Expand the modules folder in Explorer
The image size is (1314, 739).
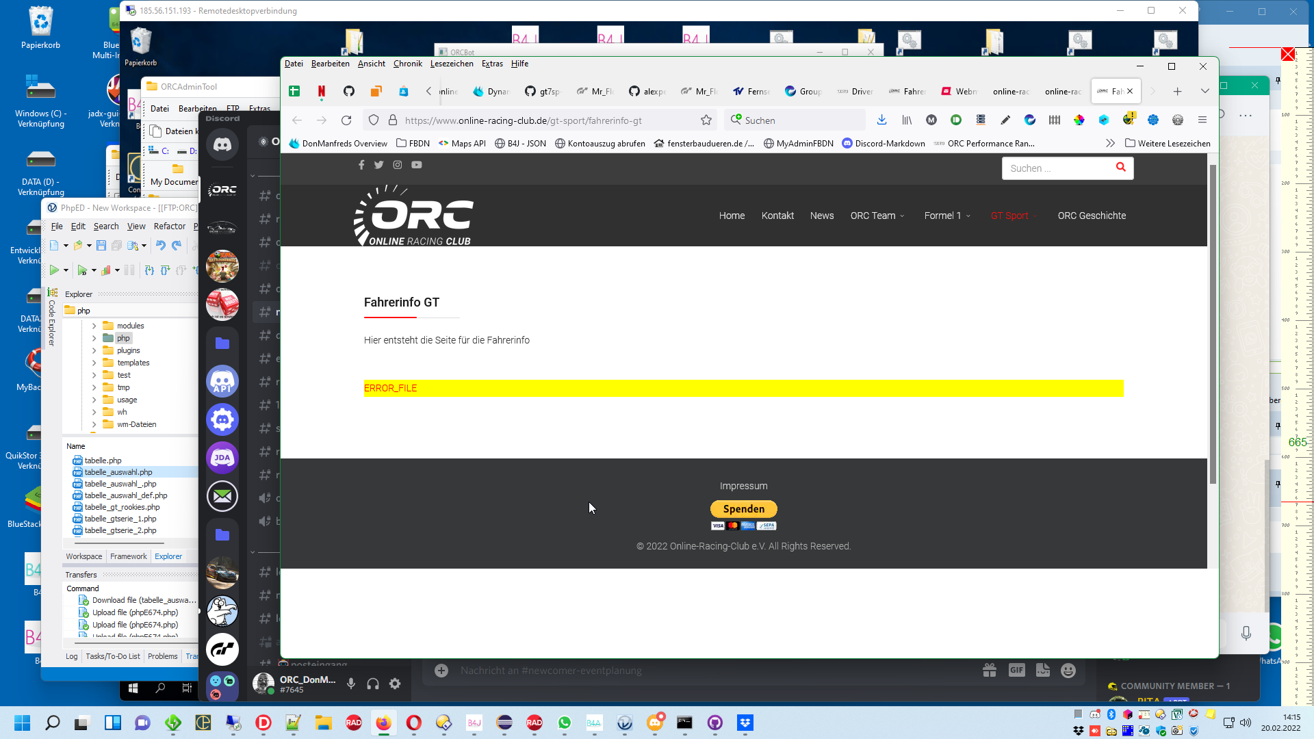(x=94, y=326)
